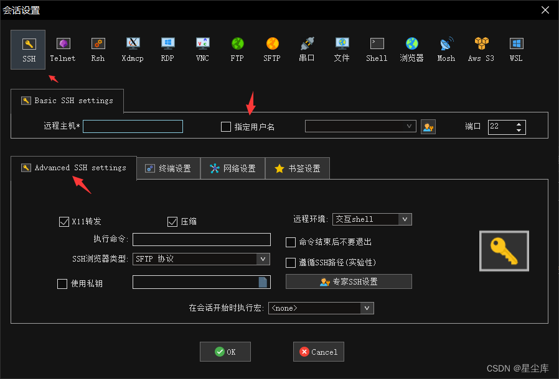
Task: Select the SFTP session type
Action: (271, 50)
